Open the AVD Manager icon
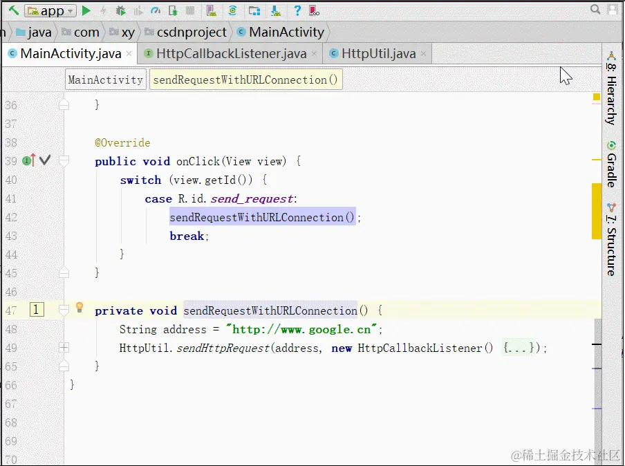The height and width of the screenshot is (466, 625). pyautogui.click(x=212, y=11)
